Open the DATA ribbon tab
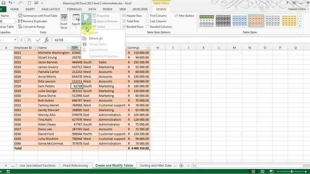310x174 pixels. [x=92, y=9]
